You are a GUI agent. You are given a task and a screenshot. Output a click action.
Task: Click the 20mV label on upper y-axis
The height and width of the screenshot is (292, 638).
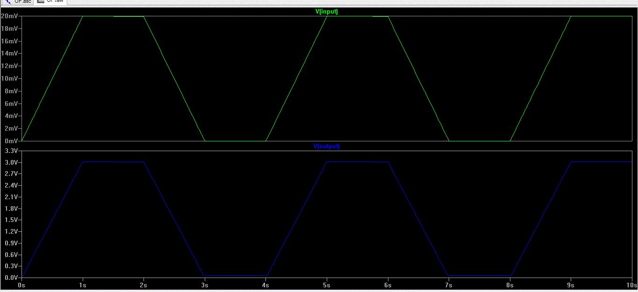(x=9, y=16)
